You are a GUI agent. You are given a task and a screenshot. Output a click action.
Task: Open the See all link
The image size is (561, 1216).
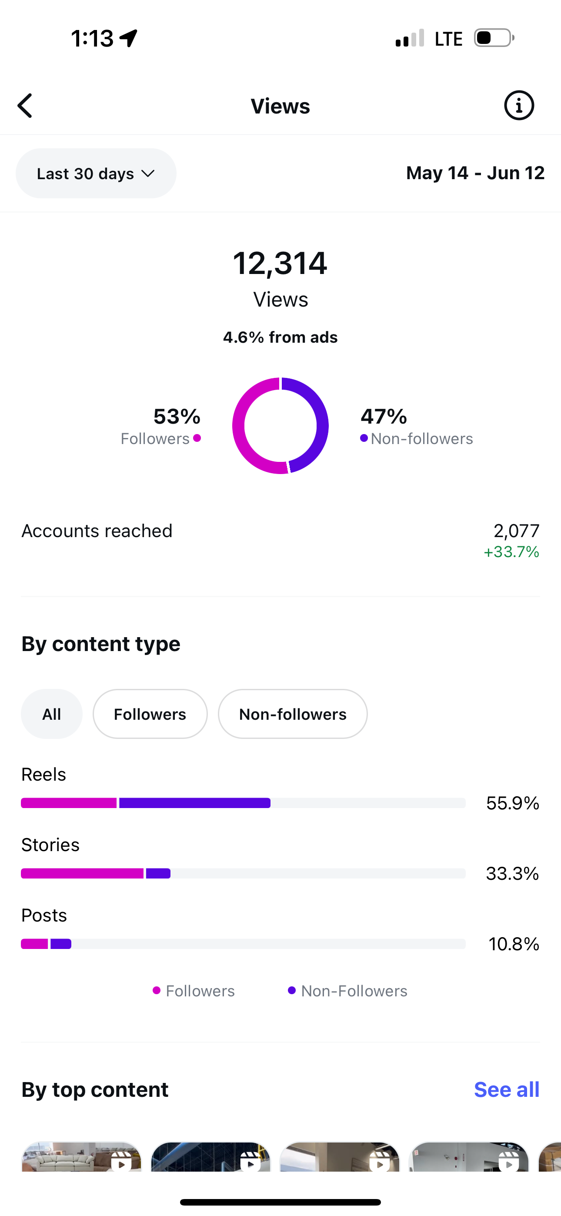coord(506,1089)
